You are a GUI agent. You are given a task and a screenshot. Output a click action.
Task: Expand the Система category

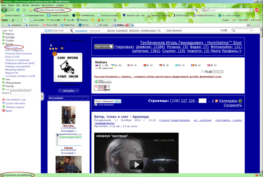click(x=3, y=37)
